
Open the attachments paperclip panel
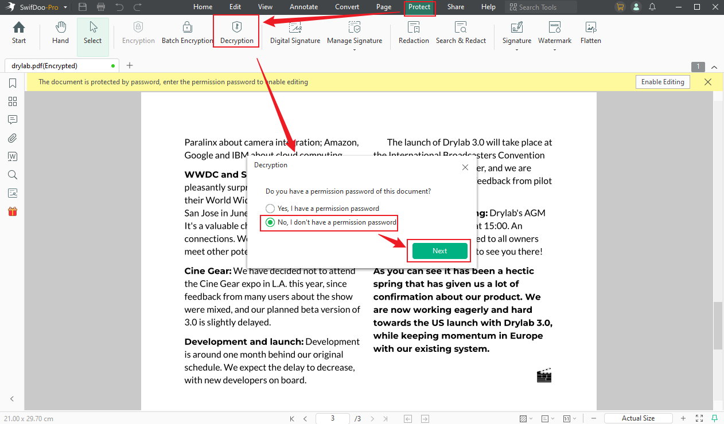click(x=13, y=138)
